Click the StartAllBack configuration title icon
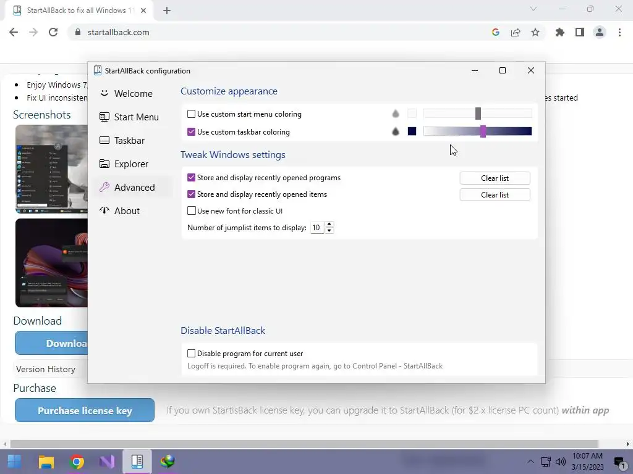The height and width of the screenshot is (474, 633). tap(97, 70)
